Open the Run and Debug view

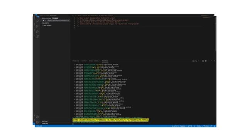pyautogui.click(x=37, y=32)
